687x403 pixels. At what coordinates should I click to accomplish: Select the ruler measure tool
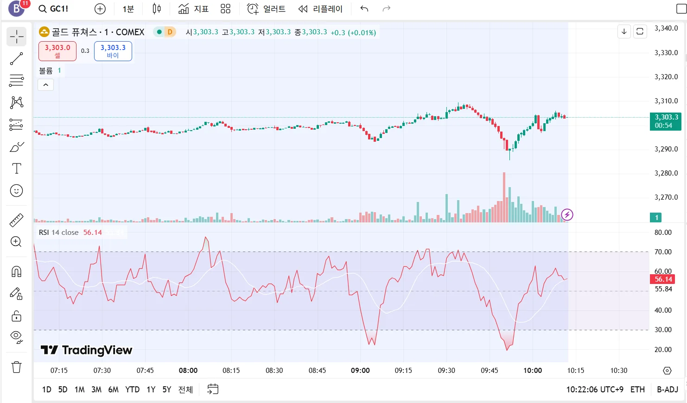pos(17,220)
